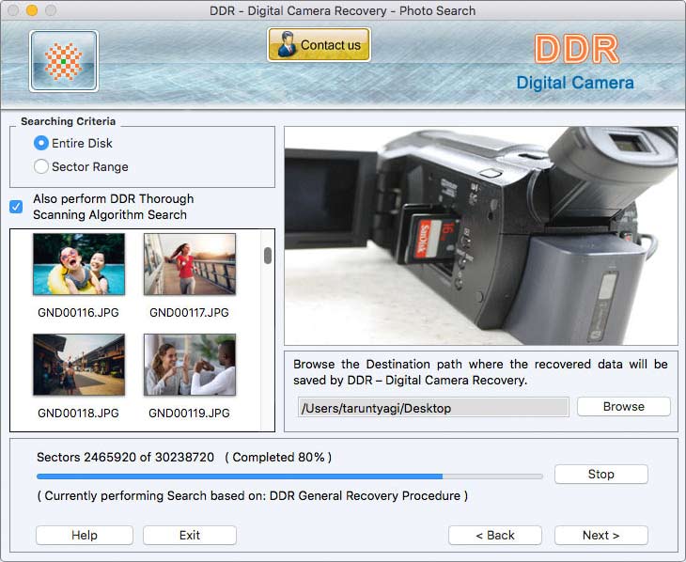
Task: Select the GND00117.JPG running woman thumbnail
Action: pyautogui.click(x=190, y=264)
